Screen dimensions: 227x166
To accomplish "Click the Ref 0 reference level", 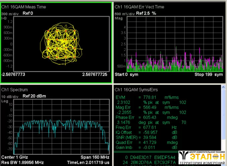I will pos(28,14).
